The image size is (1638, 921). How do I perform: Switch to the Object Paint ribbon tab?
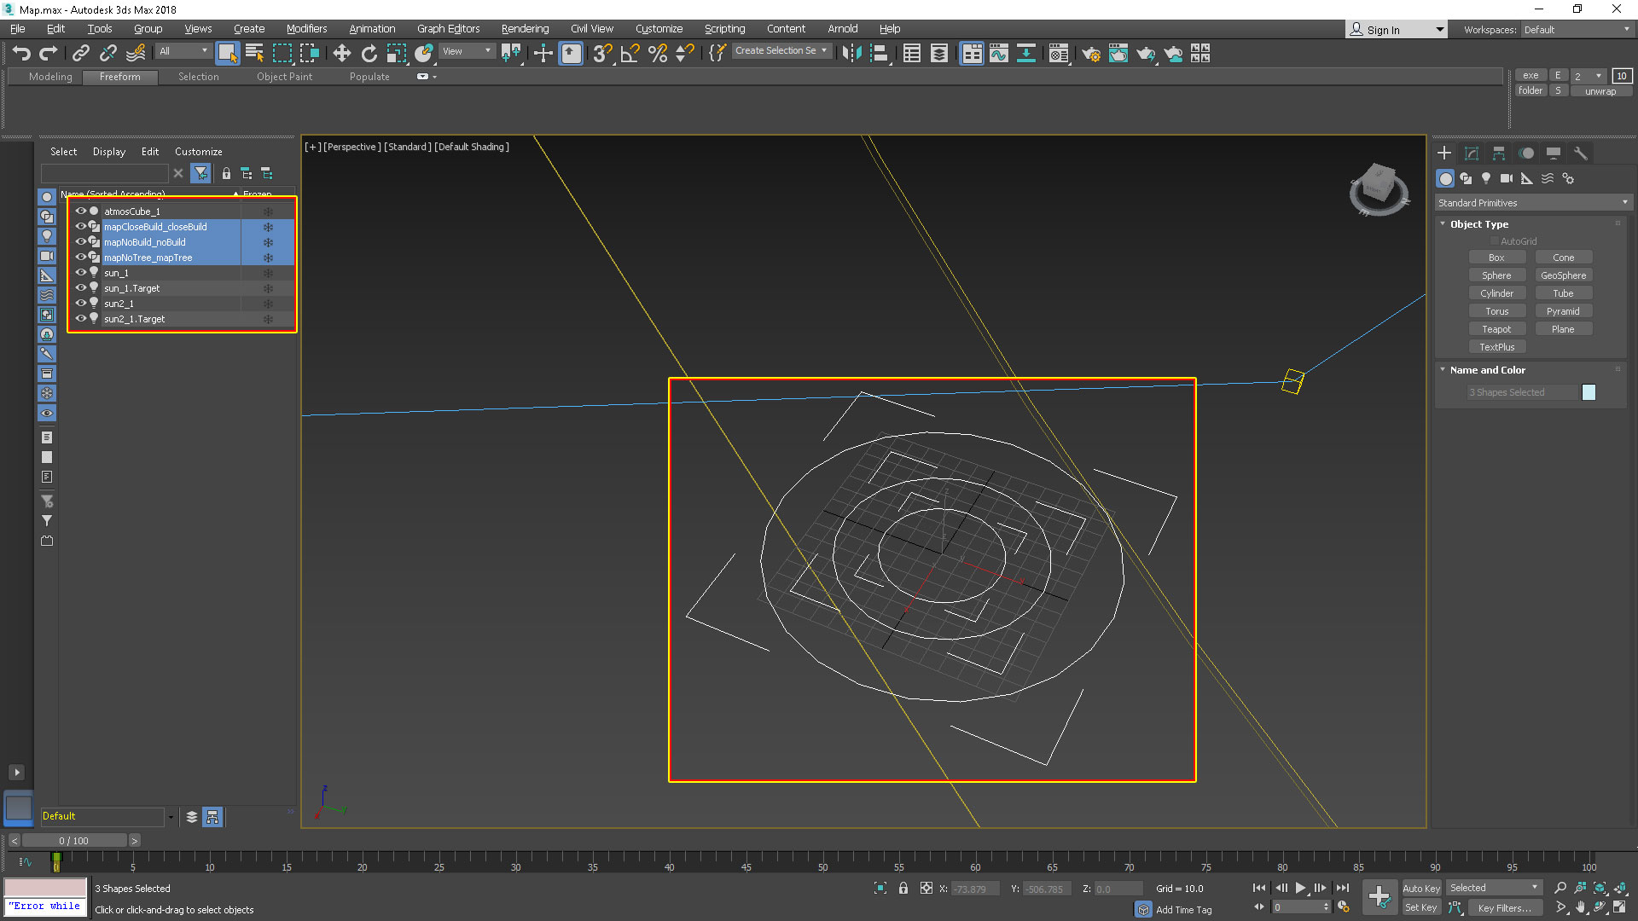coord(284,77)
